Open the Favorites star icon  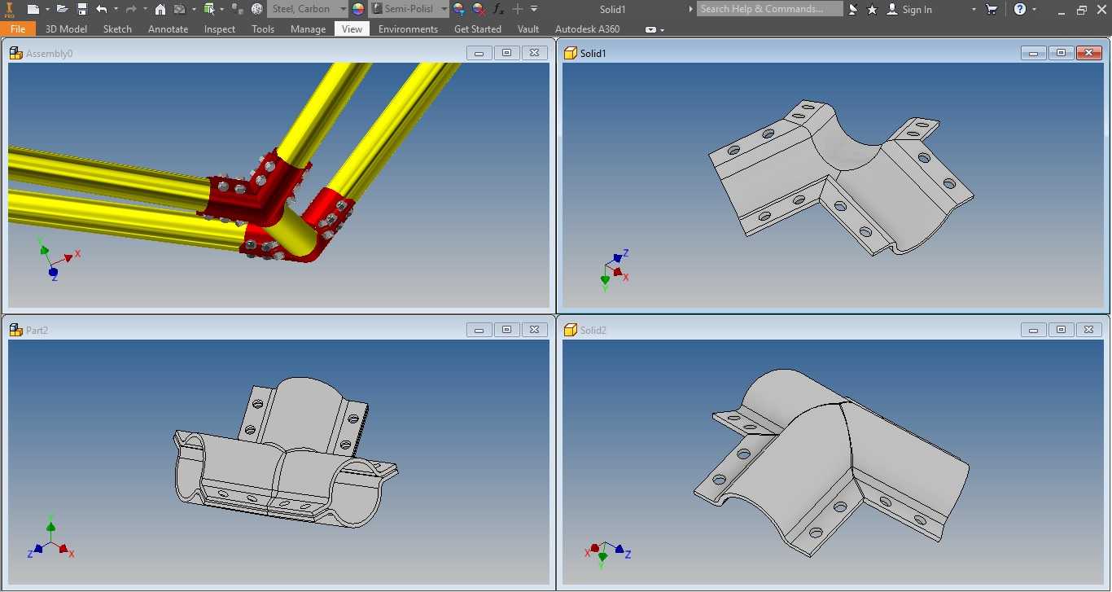pos(873,9)
